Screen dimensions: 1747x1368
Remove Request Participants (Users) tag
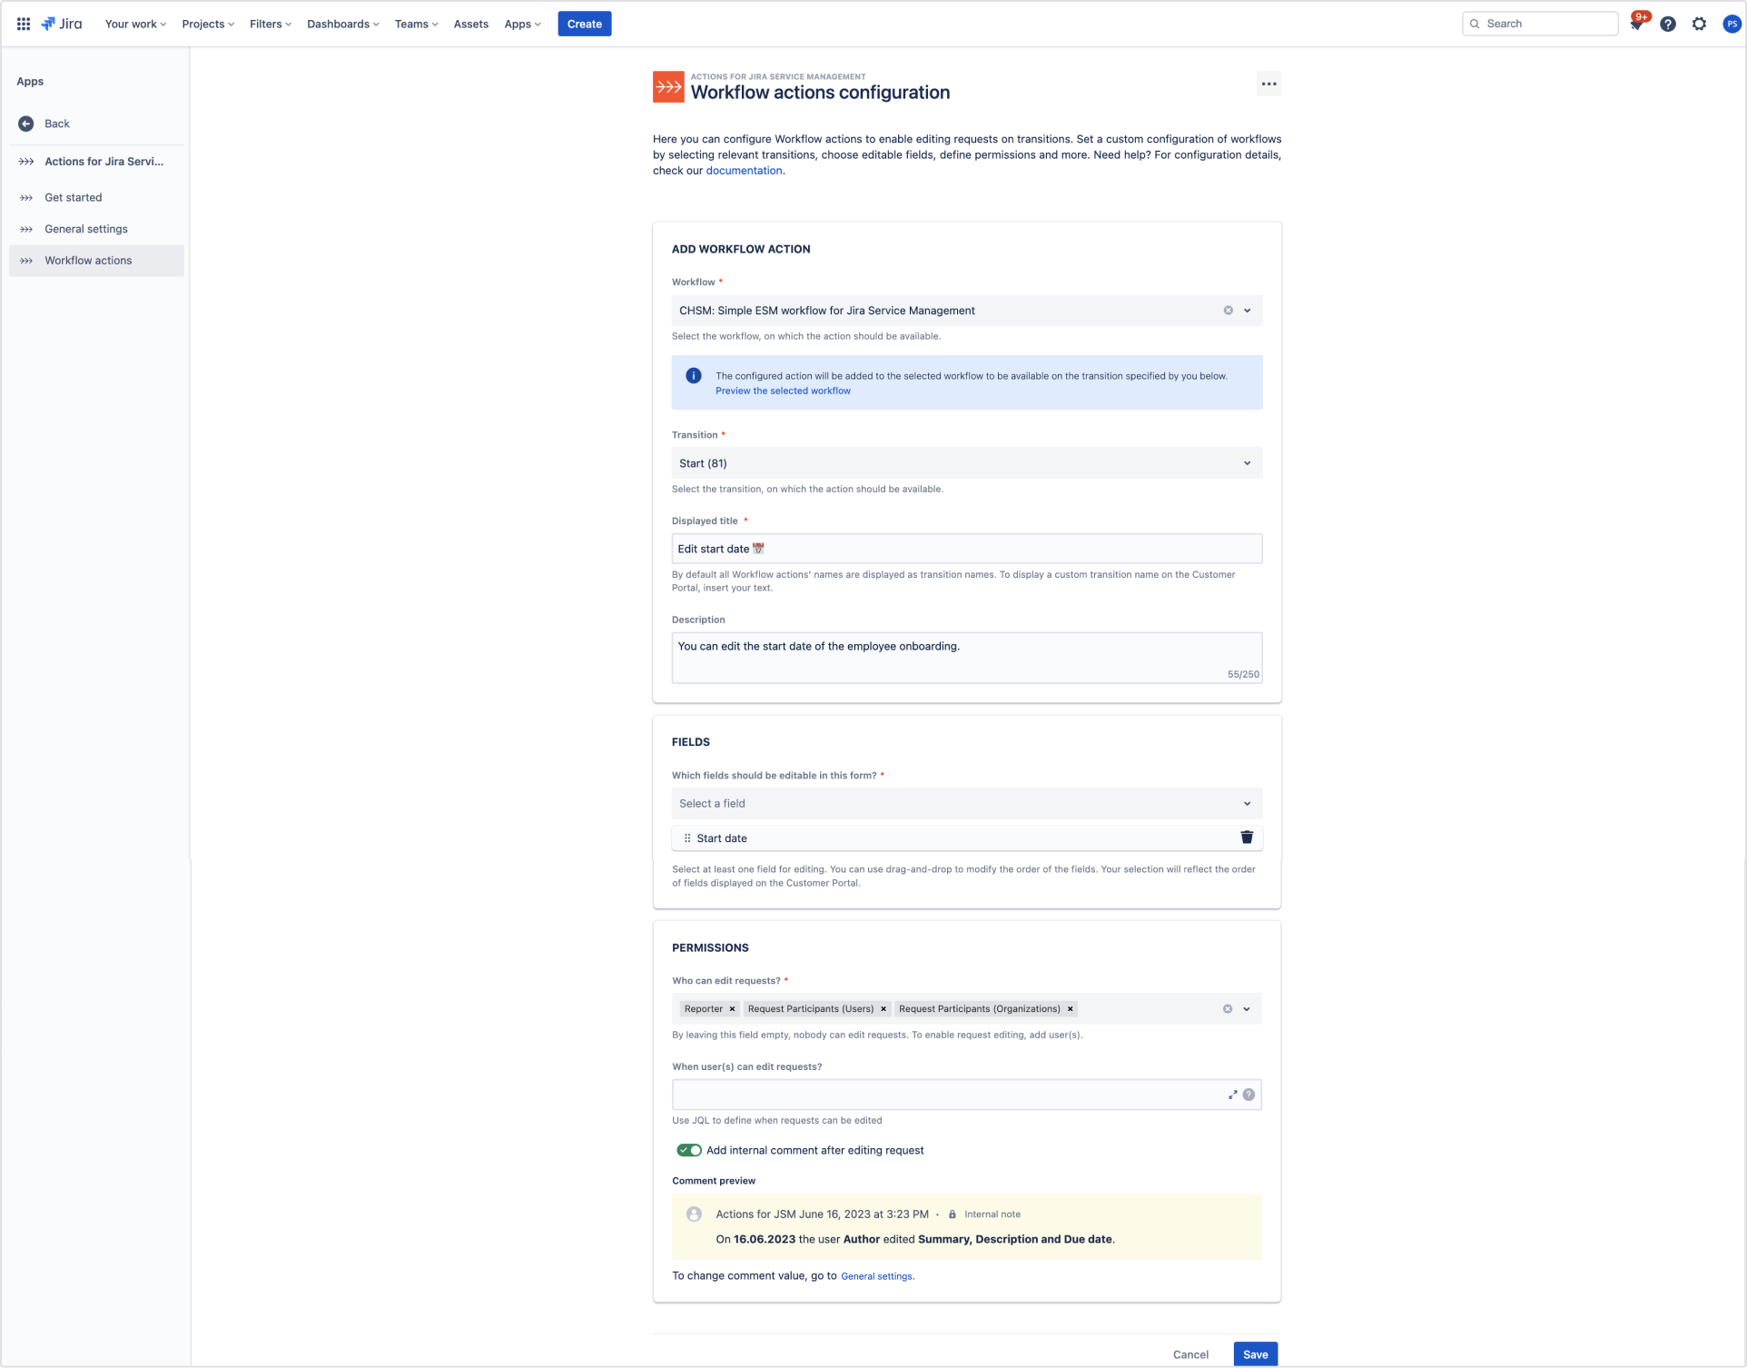pos(883,1009)
